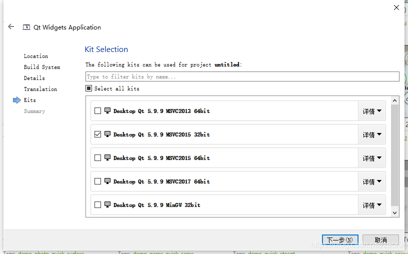Click the 取消 cancel button
408x254 pixels.
[380, 239]
